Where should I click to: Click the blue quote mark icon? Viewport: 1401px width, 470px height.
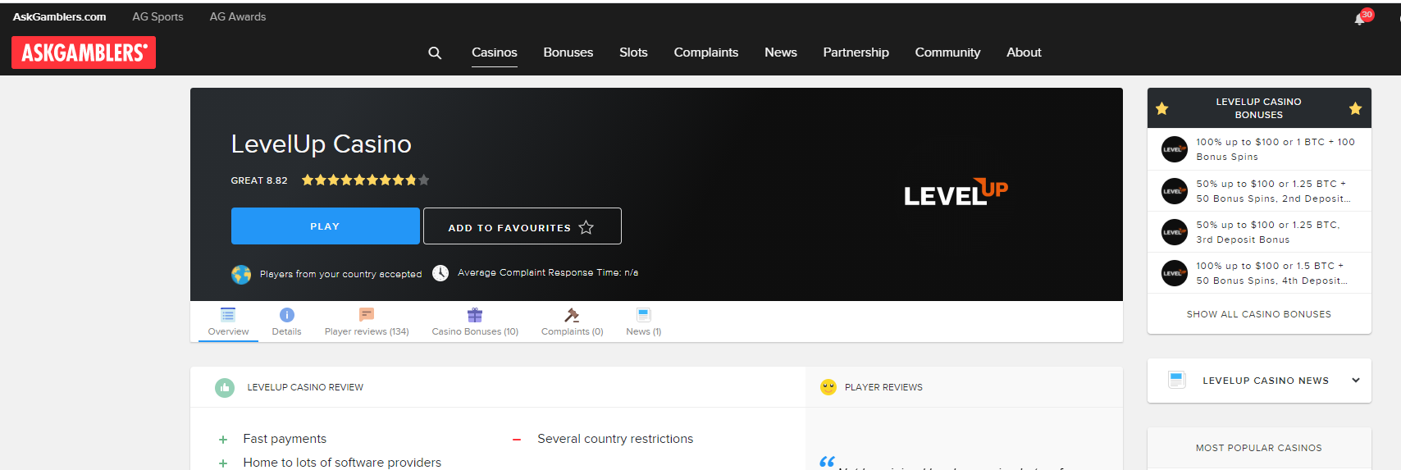[x=827, y=463]
